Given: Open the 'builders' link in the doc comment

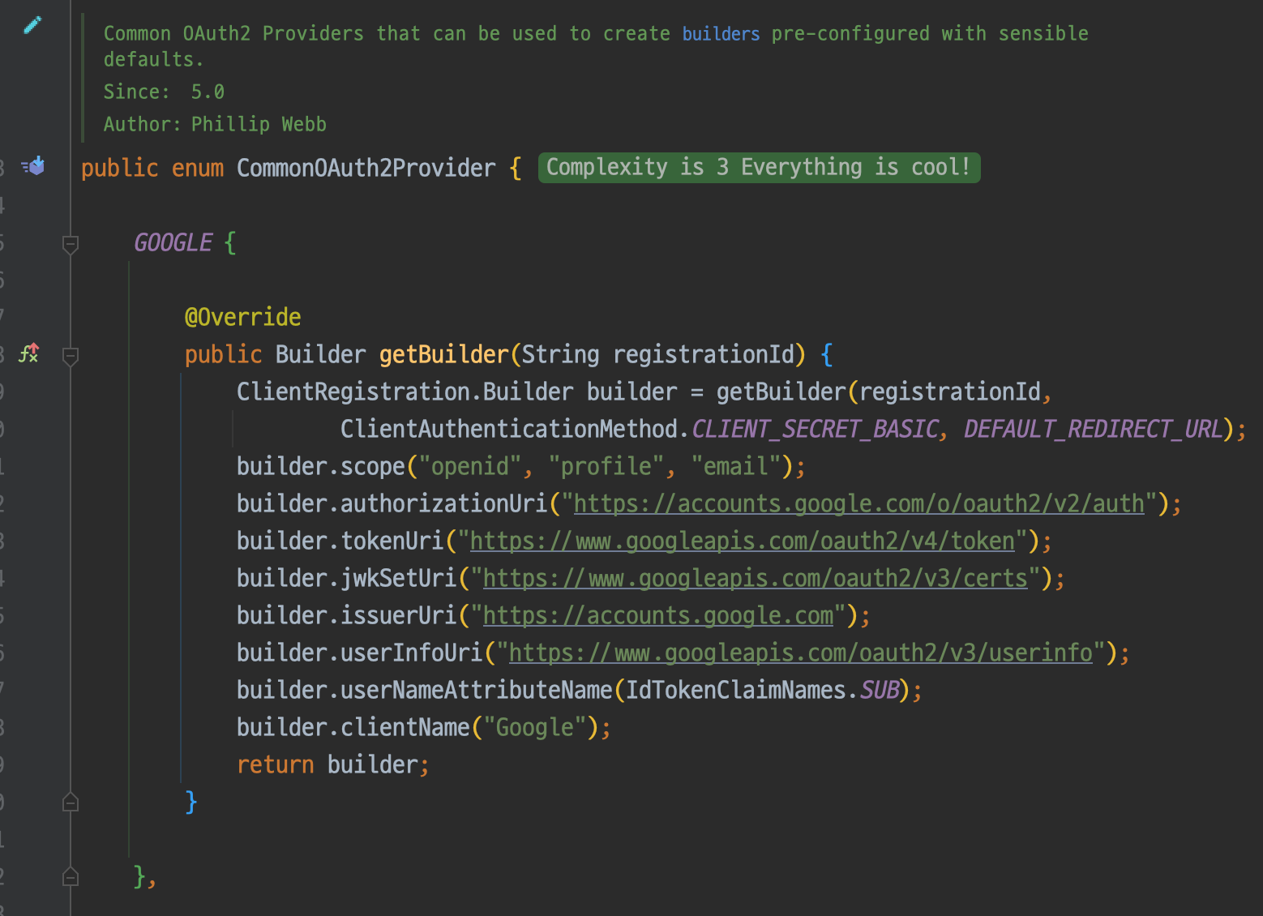Looking at the screenshot, I should (721, 34).
